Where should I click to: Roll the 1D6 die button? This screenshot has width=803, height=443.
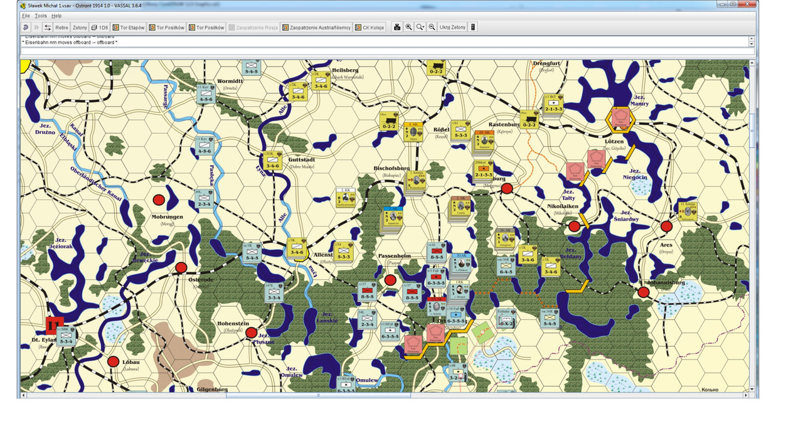100,28
